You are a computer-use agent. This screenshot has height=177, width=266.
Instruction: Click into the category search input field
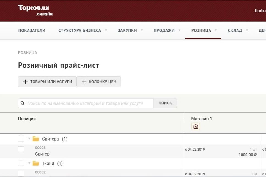point(86,103)
